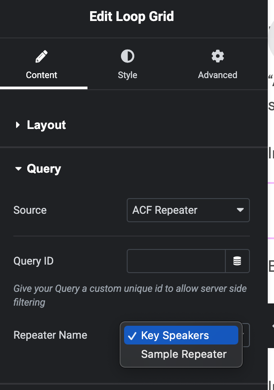Image resolution: width=274 pixels, height=390 pixels.
Task: Switch to the Style tab
Action: pyautogui.click(x=127, y=75)
